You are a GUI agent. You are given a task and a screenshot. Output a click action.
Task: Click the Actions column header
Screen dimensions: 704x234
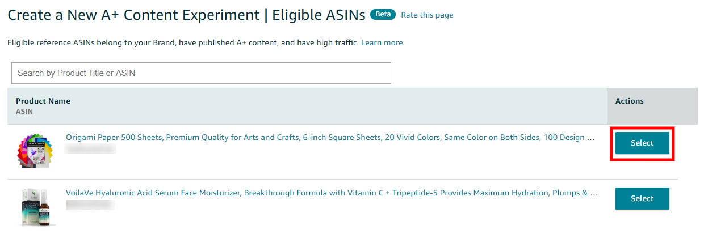point(629,101)
